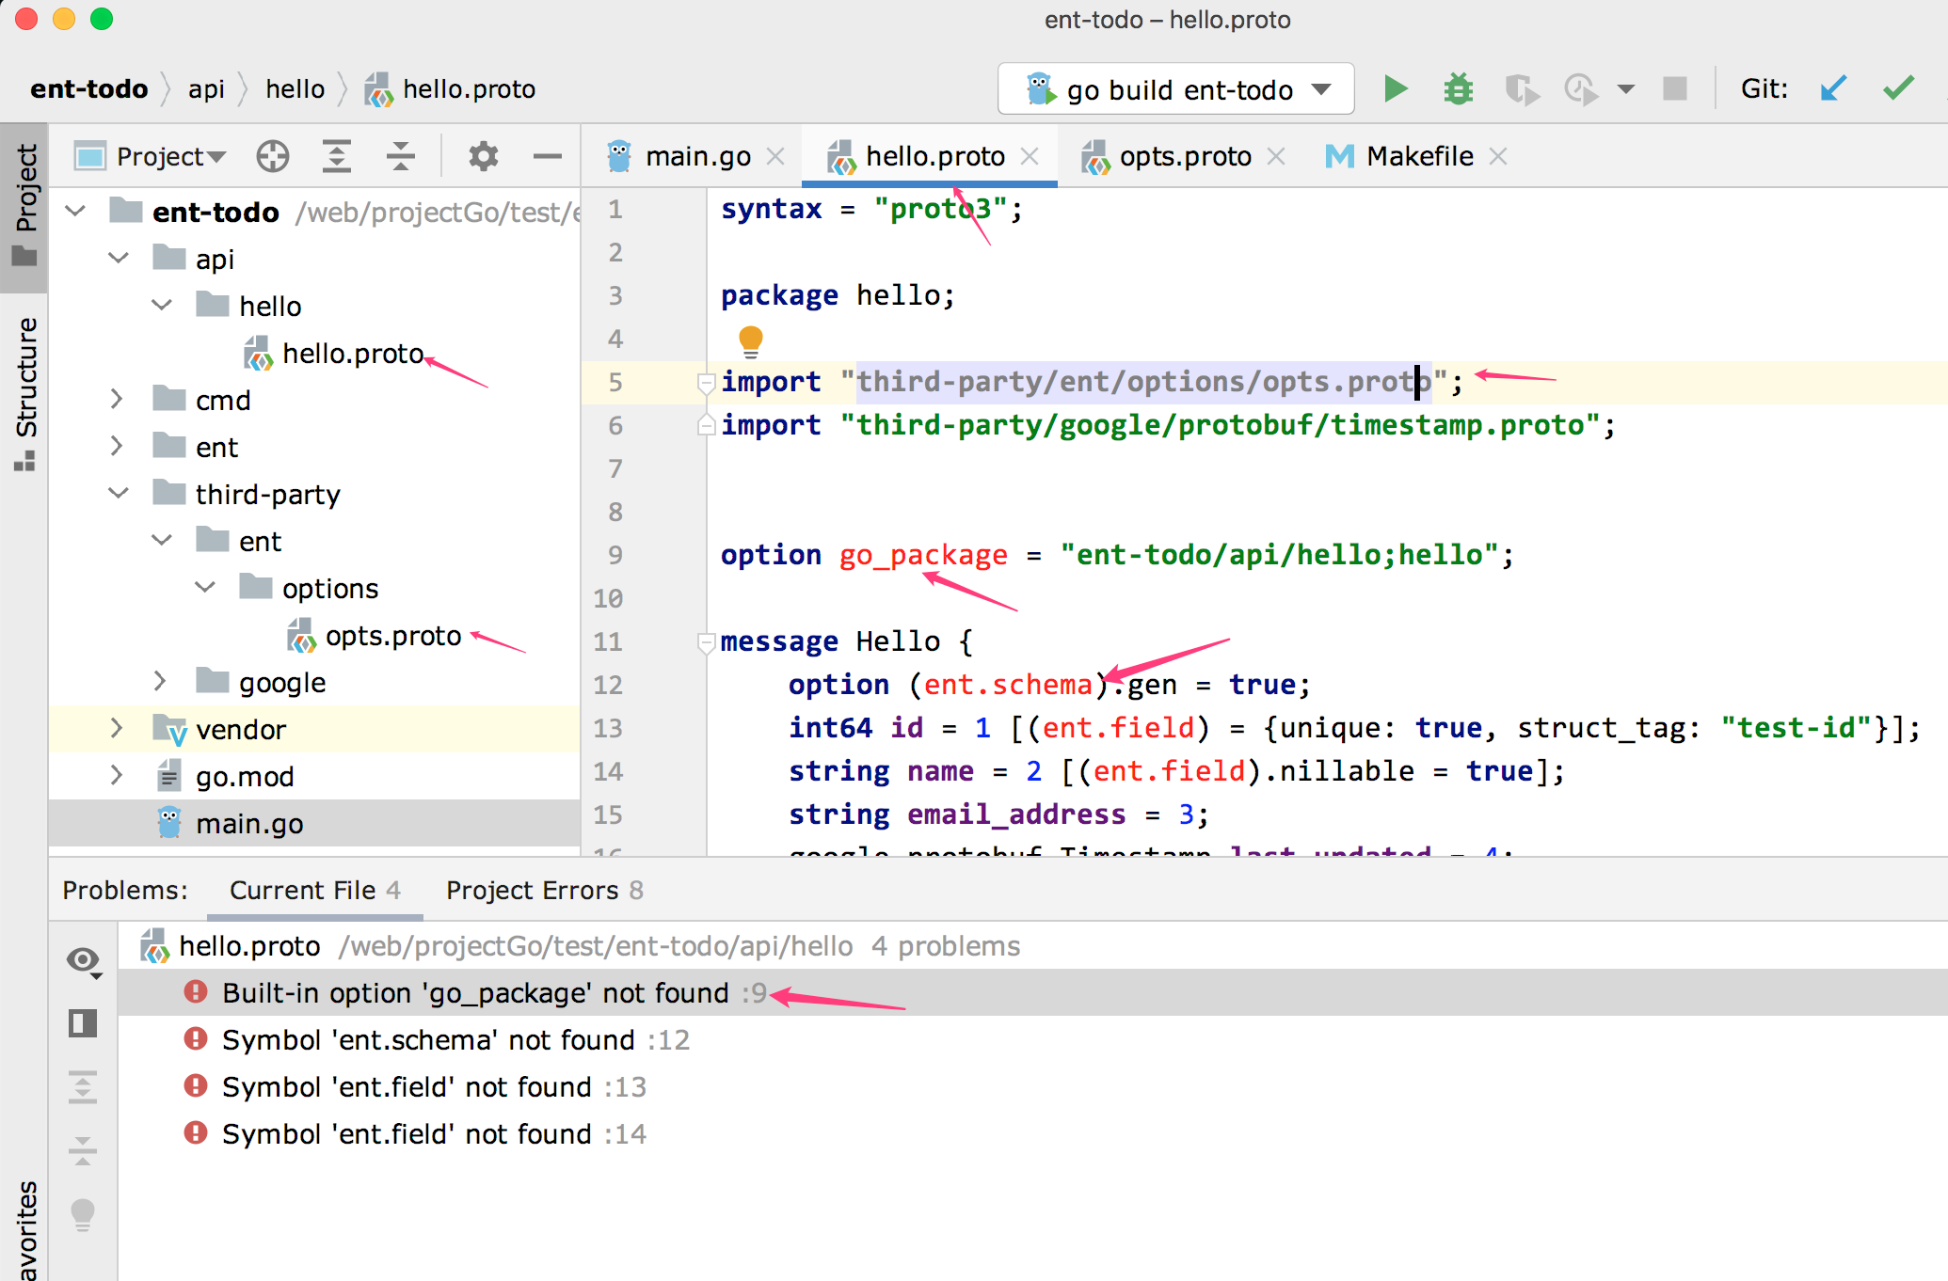Toggle problems view options eye icon
The width and height of the screenshot is (1948, 1281).
point(84,961)
